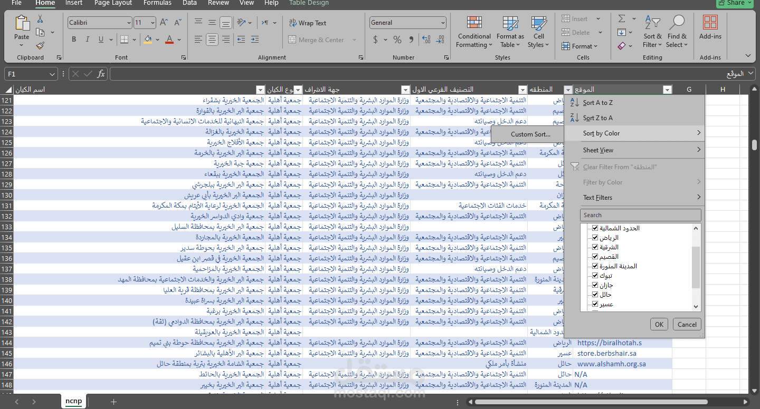760x409 pixels.
Task: Open the Page Layout tab
Action: pos(113,3)
